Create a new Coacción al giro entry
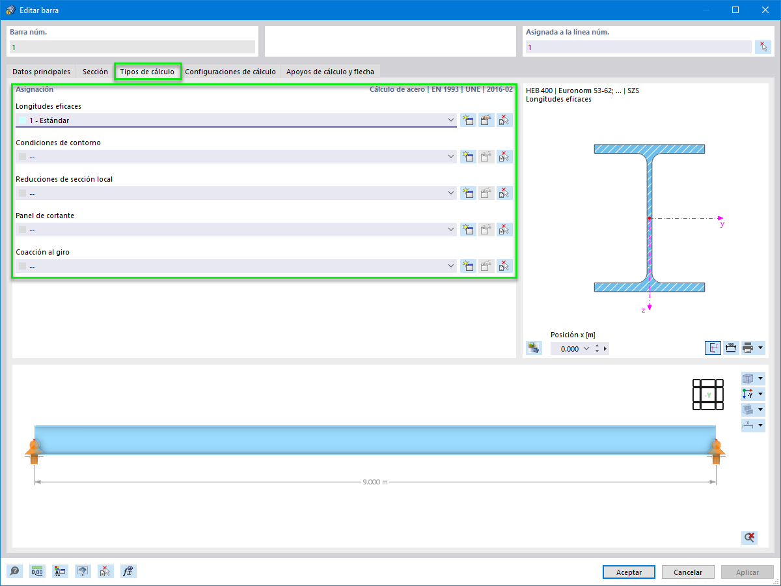Screen dimensions: 781x586 pos(467,266)
